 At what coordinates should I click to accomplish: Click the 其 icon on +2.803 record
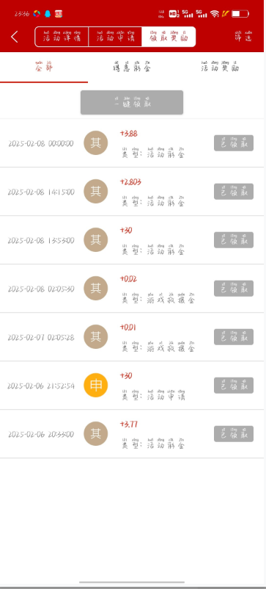pos(95,191)
